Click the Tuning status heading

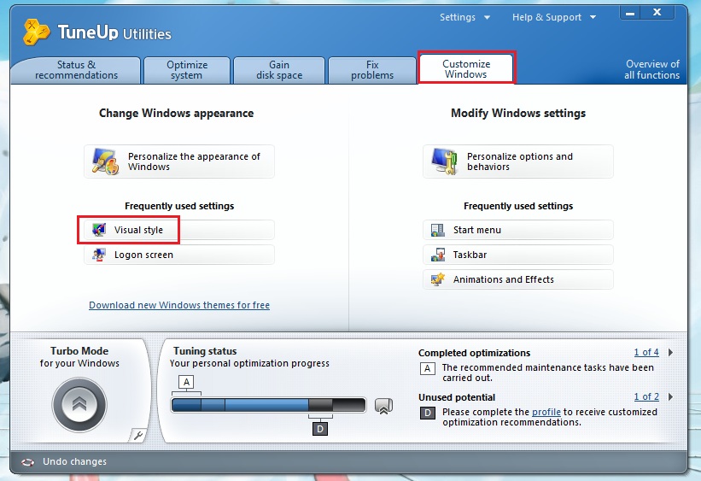point(205,351)
